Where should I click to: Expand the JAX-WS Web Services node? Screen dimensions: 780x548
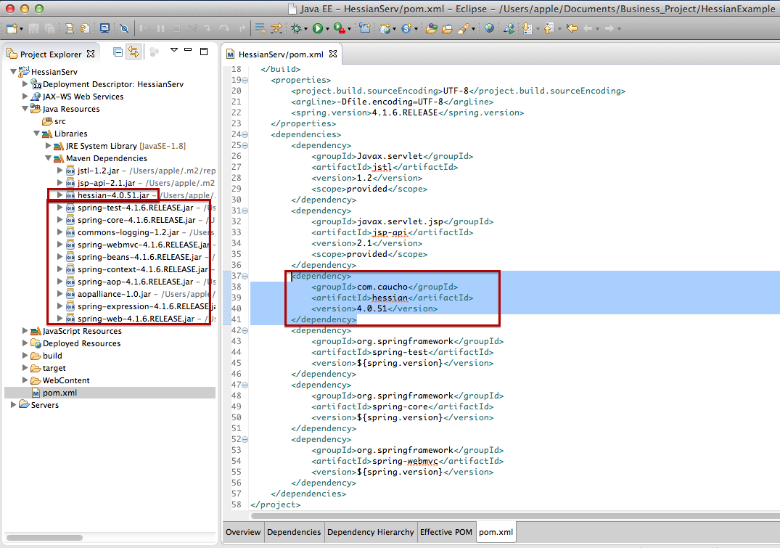(x=25, y=97)
